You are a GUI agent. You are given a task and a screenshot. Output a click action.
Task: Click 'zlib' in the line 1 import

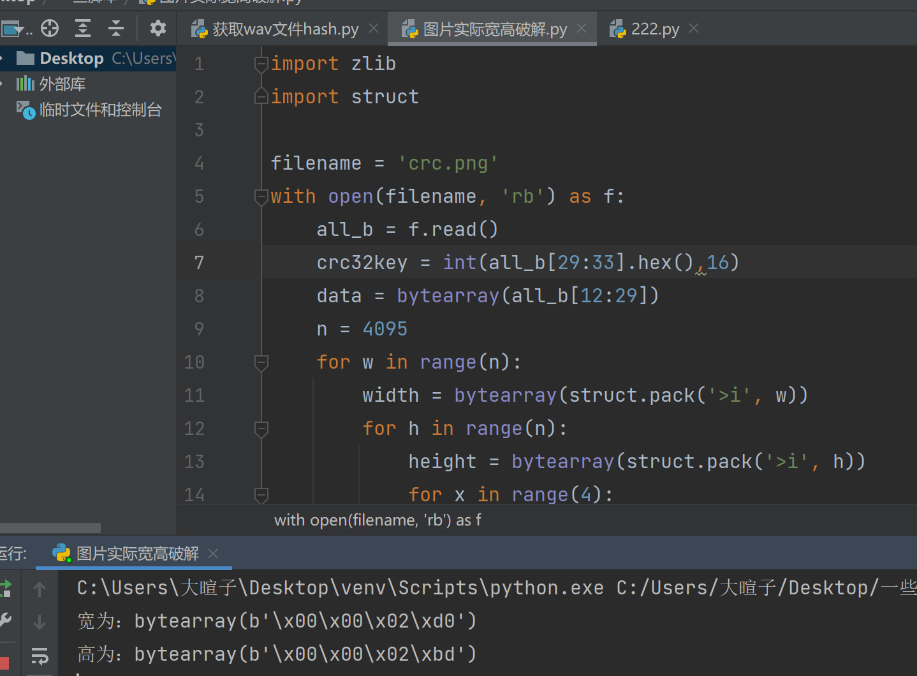tap(374, 64)
